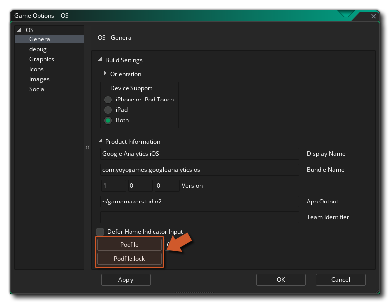
Task: Click the Apply button
Action: pos(126,280)
